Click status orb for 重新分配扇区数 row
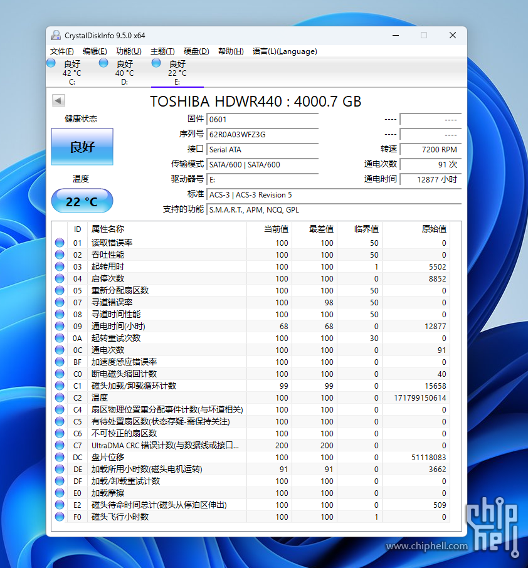This screenshot has height=568, width=528. pos(60,290)
